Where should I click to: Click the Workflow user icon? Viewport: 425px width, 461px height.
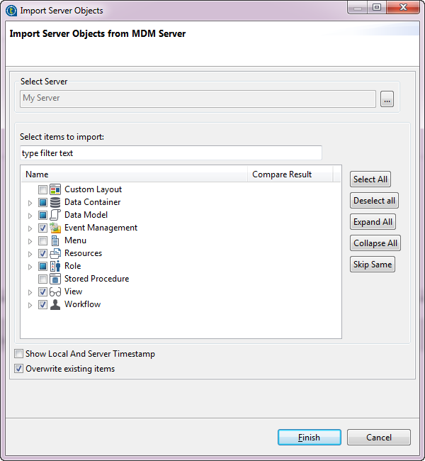(x=55, y=304)
